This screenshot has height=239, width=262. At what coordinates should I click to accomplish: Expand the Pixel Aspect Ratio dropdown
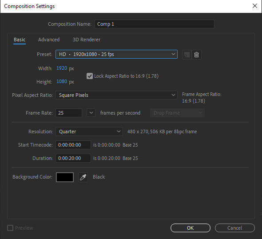116,95
